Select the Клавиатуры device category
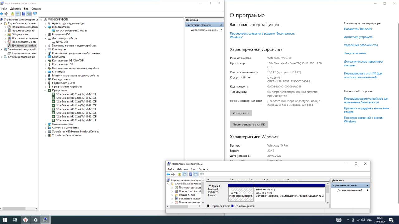This screenshot has height=224, width=399. pos(59,49)
